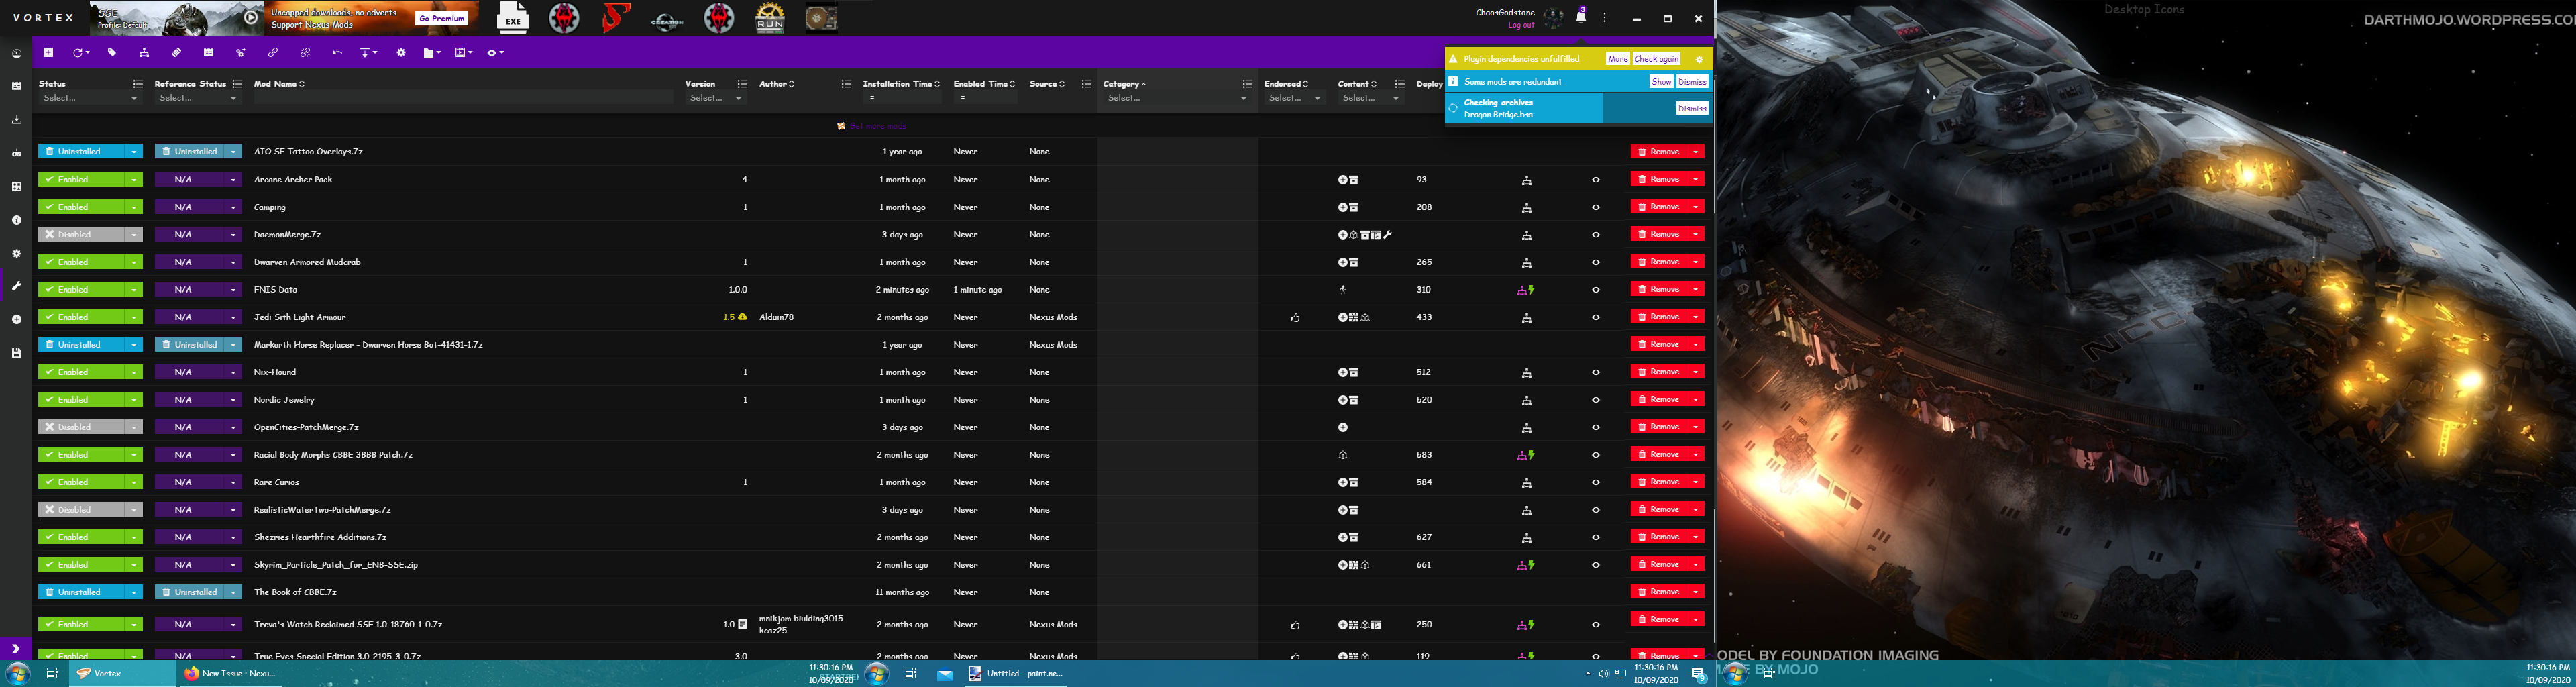Click the Mod Name filter text field

(463, 98)
